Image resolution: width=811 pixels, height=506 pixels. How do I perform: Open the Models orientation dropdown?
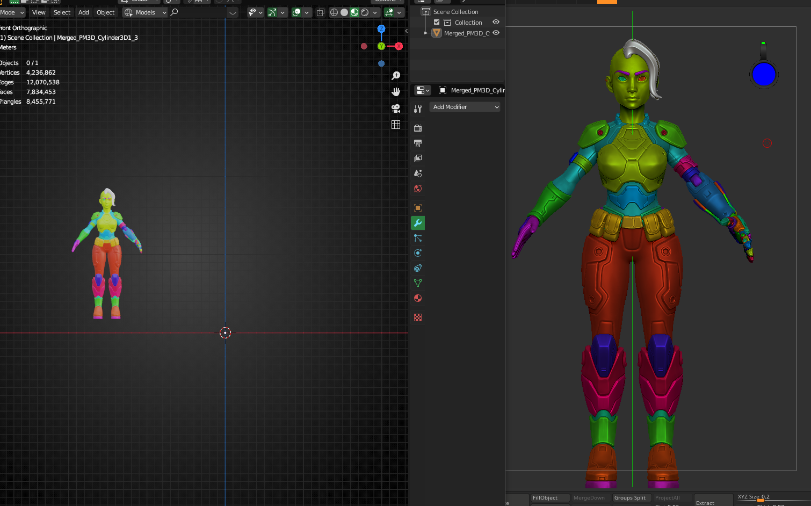[x=145, y=12]
